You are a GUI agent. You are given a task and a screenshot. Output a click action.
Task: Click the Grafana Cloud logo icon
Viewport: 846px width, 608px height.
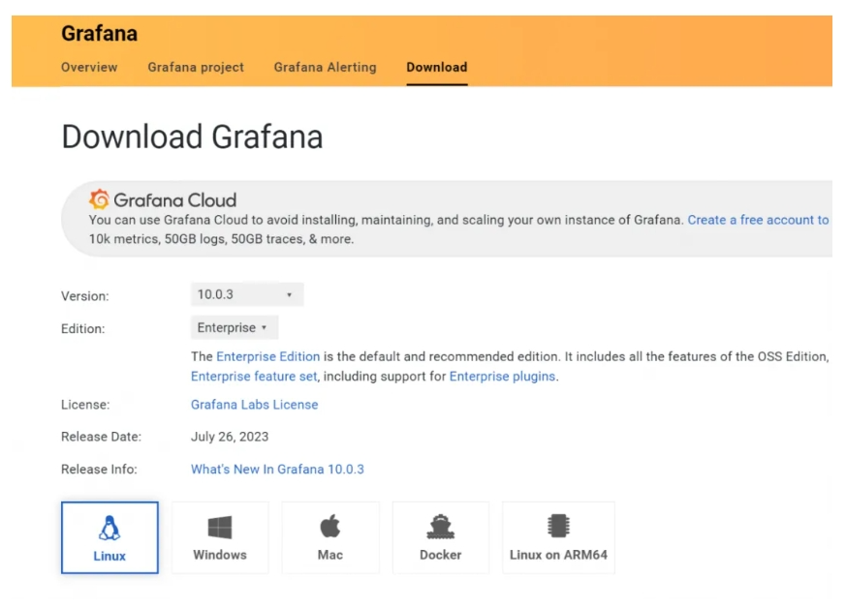click(99, 199)
